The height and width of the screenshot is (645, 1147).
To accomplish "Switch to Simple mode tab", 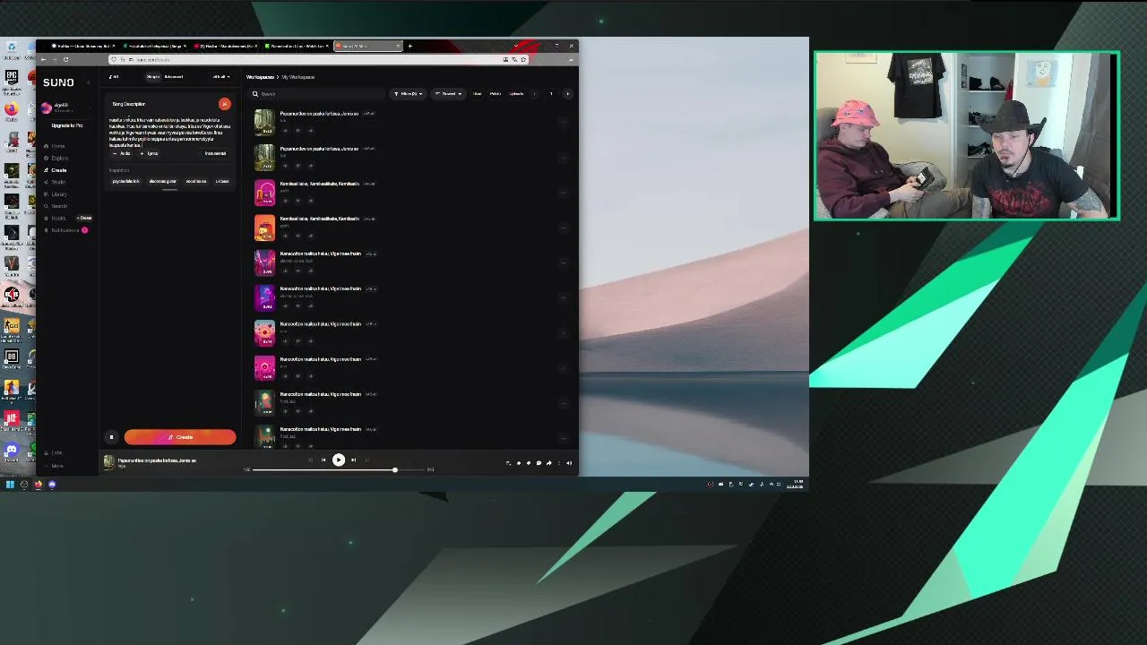I will (153, 77).
